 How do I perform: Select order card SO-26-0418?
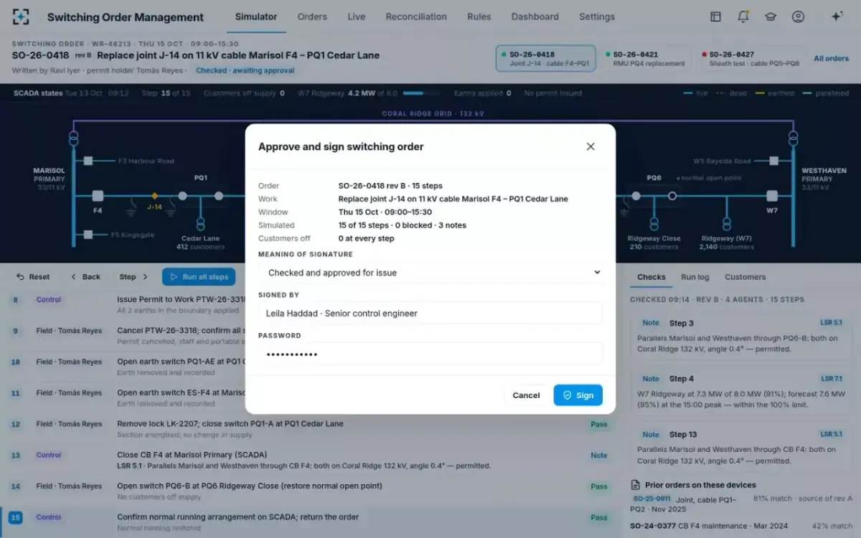pos(546,59)
